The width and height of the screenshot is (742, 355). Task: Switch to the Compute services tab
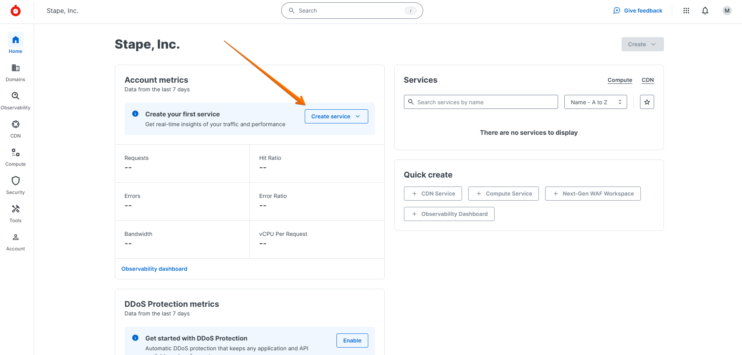620,80
